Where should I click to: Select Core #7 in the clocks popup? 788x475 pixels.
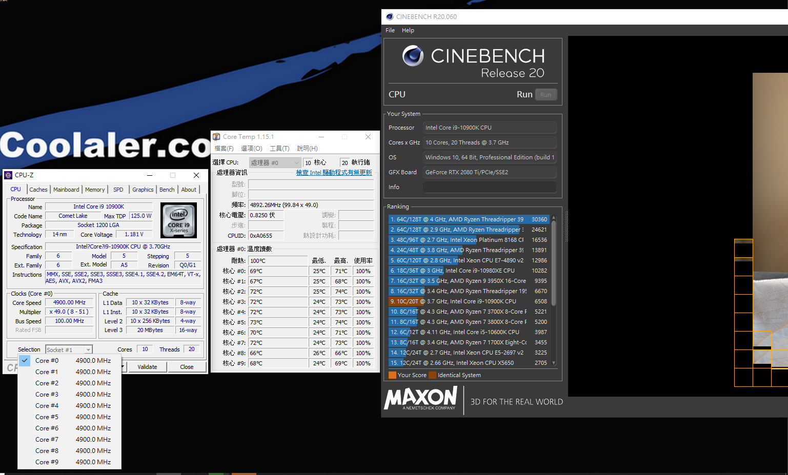pyautogui.click(x=70, y=439)
